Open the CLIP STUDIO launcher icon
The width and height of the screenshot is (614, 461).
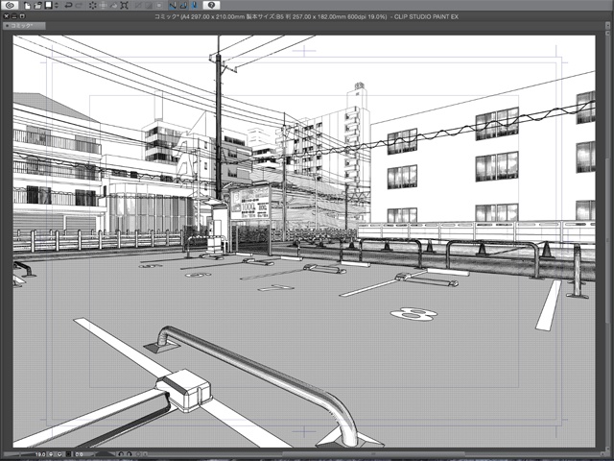coord(10,6)
